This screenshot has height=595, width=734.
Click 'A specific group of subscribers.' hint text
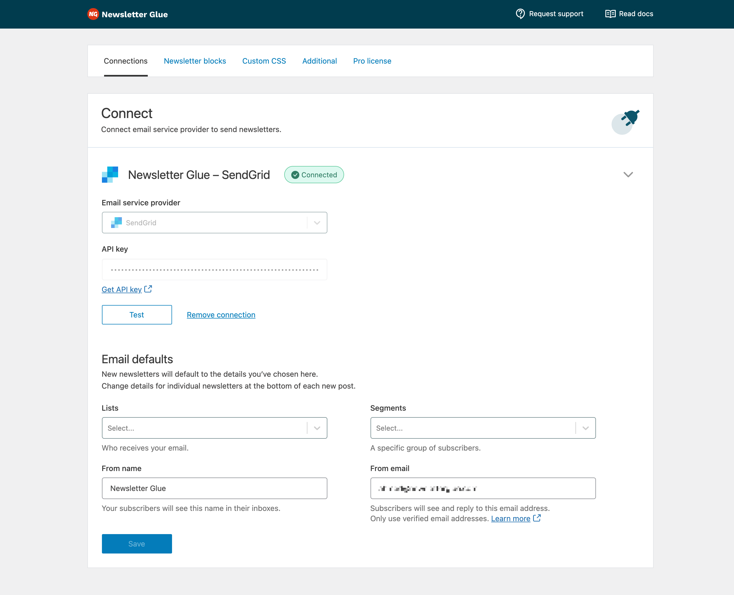point(425,448)
